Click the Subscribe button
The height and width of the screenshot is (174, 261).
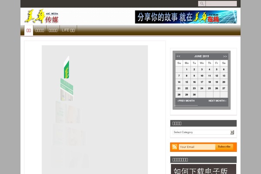[224, 147]
